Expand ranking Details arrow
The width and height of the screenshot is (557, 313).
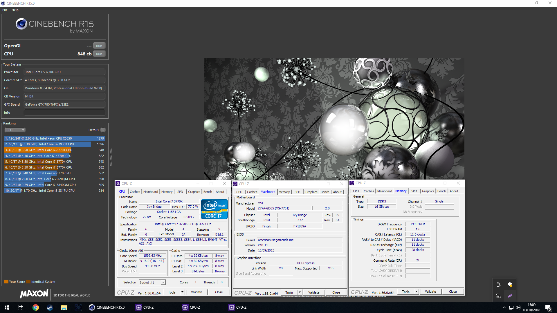(x=103, y=130)
